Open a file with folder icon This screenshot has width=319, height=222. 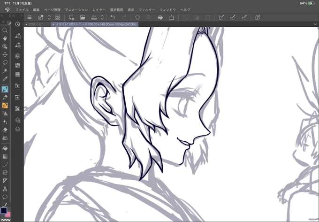click(83, 17)
